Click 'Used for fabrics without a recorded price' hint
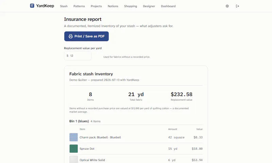This screenshot has height=163, width=272. click(x=126, y=57)
